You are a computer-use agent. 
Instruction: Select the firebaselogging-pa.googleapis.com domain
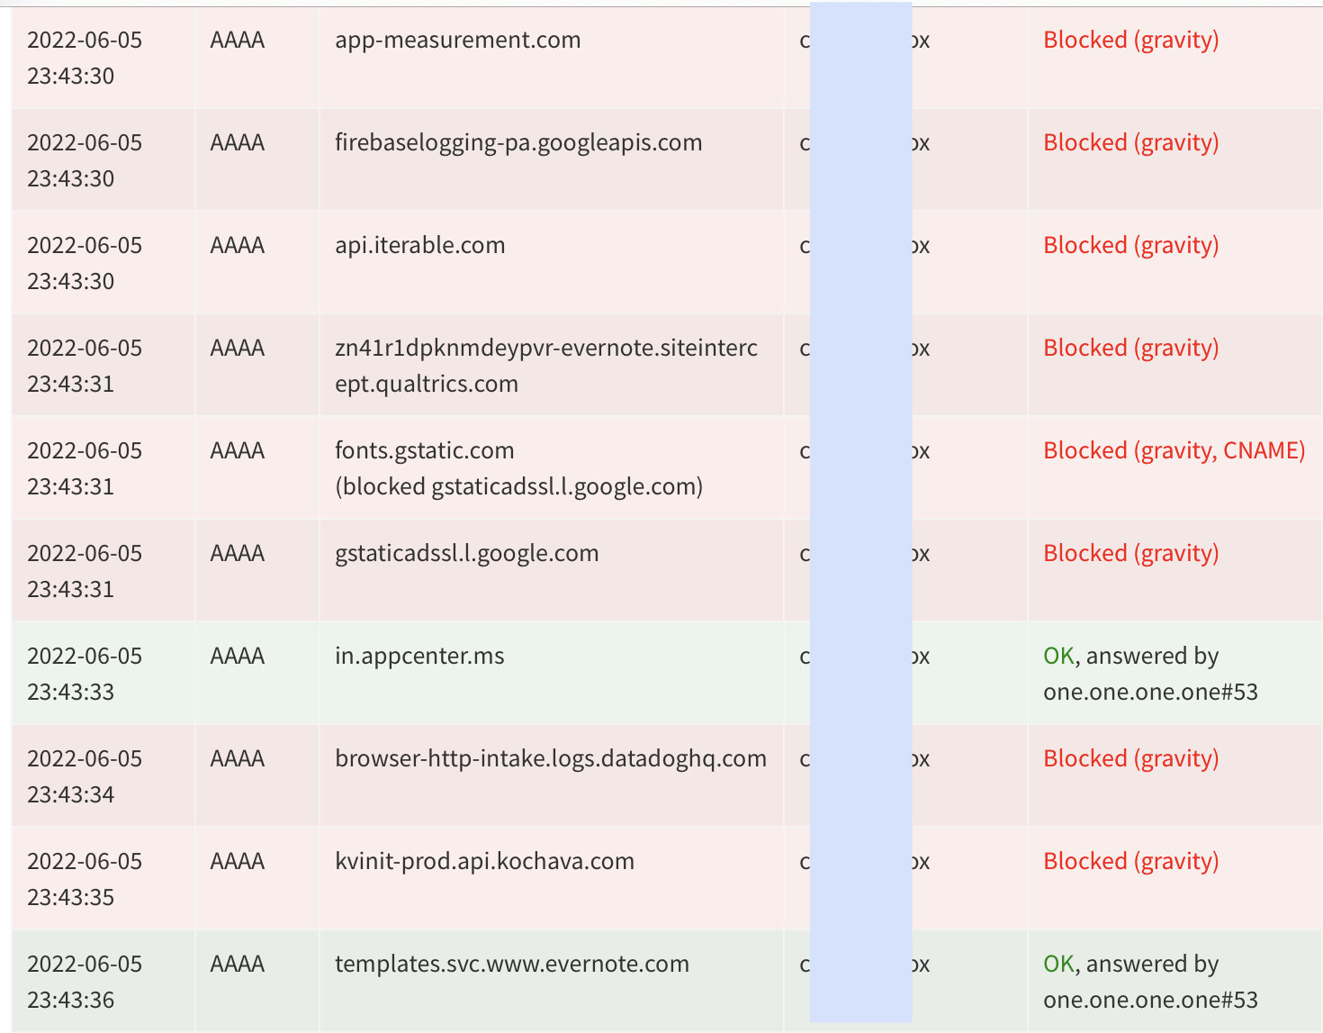click(x=518, y=143)
